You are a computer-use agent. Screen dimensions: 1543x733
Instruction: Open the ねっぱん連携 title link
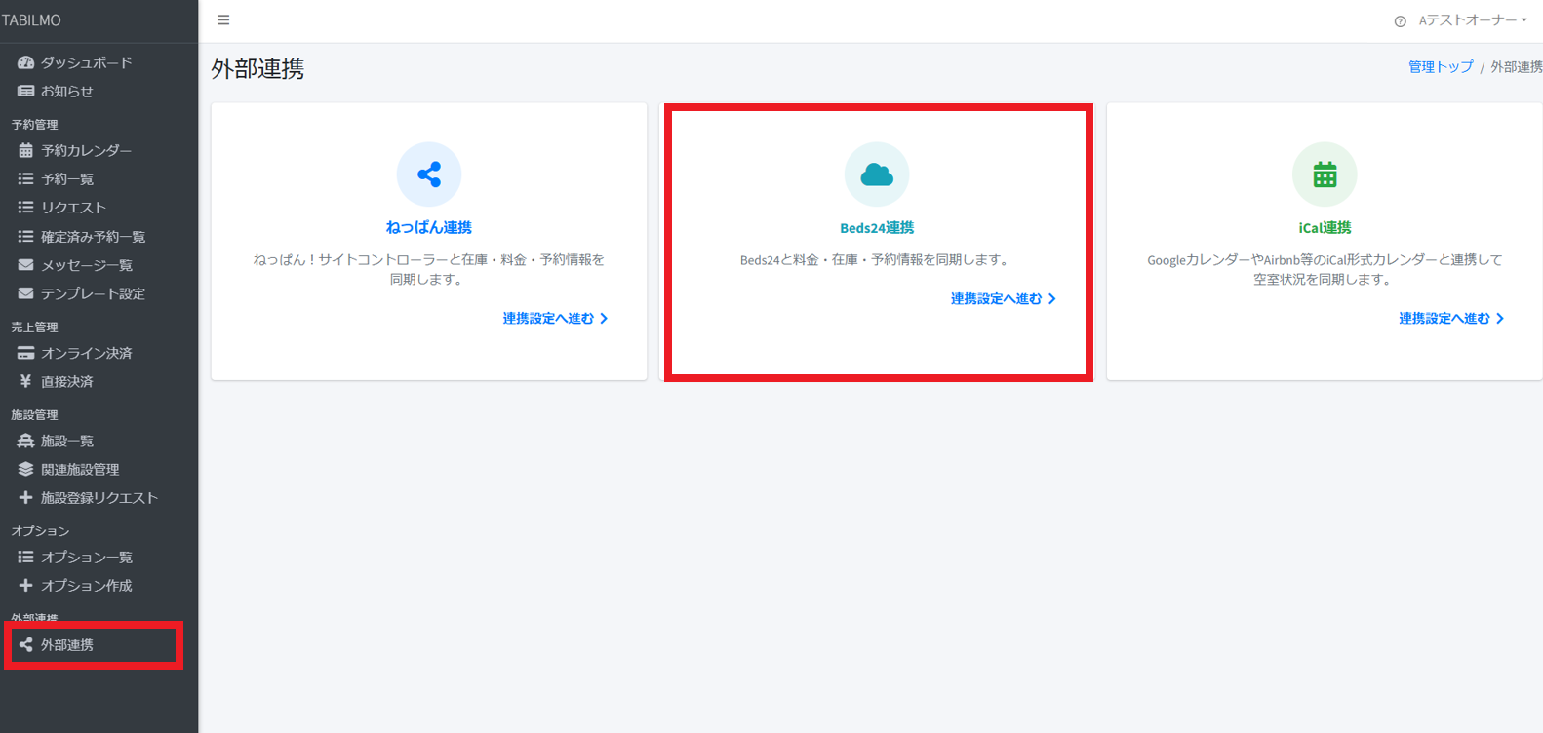coord(429,227)
